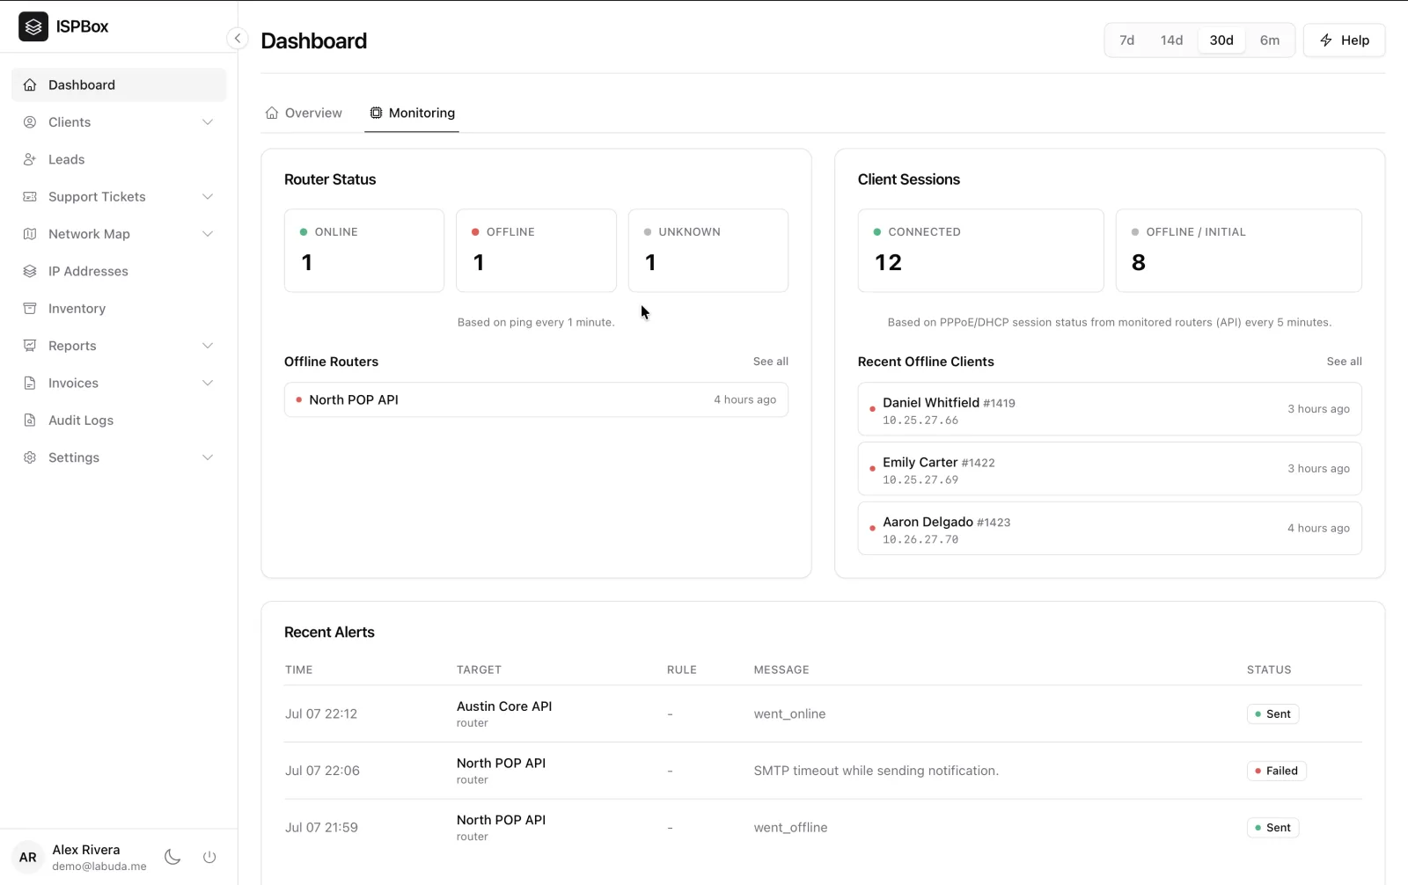Click the OFFLINE / INITIAL sessions card
This screenshot has height=885, width=1408.
[1239, 251]
